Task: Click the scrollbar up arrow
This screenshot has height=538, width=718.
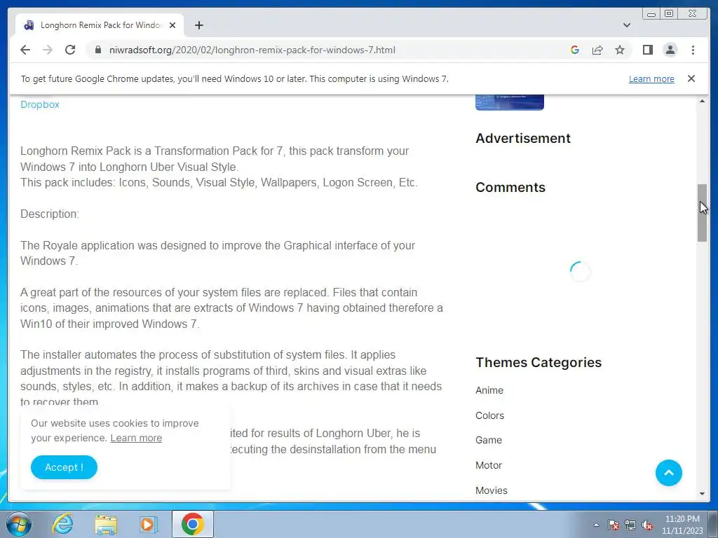Action: [x=702, y=101]
